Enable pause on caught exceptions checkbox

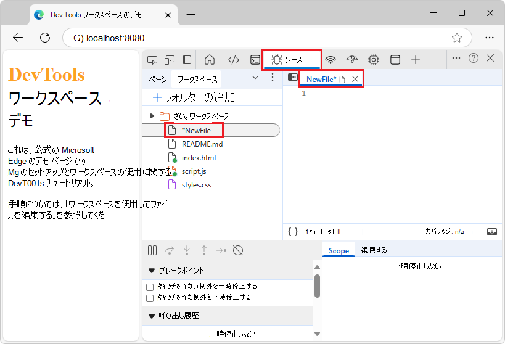[150, 298]
